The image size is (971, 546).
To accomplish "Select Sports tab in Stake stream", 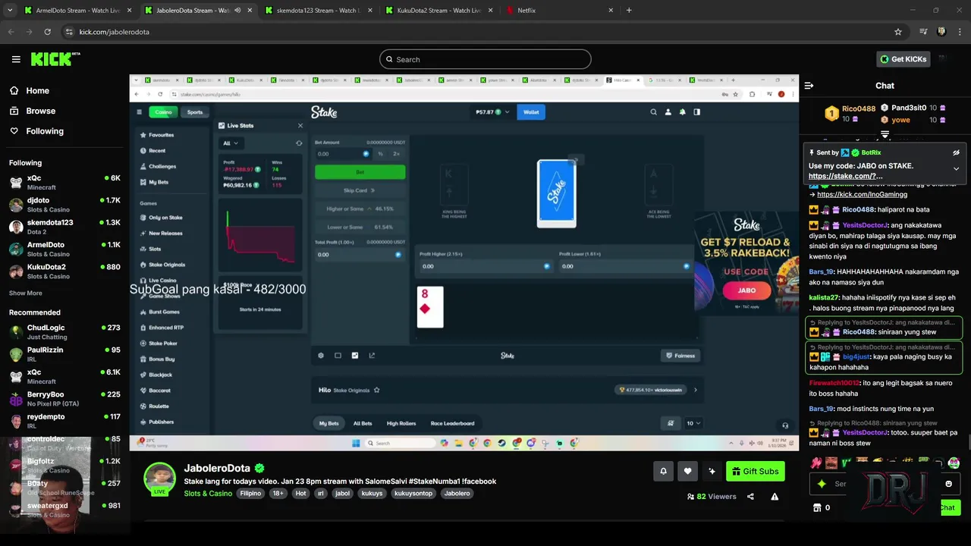I will [195, 112].
